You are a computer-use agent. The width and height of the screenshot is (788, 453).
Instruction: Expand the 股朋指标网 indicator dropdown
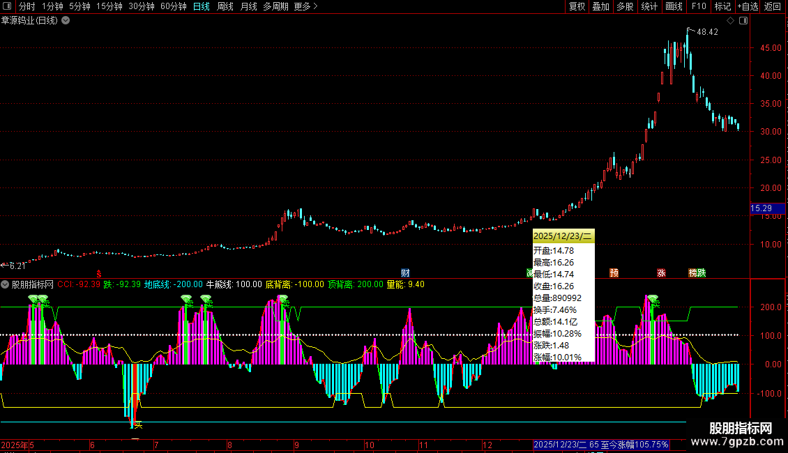tap(5, 284)
